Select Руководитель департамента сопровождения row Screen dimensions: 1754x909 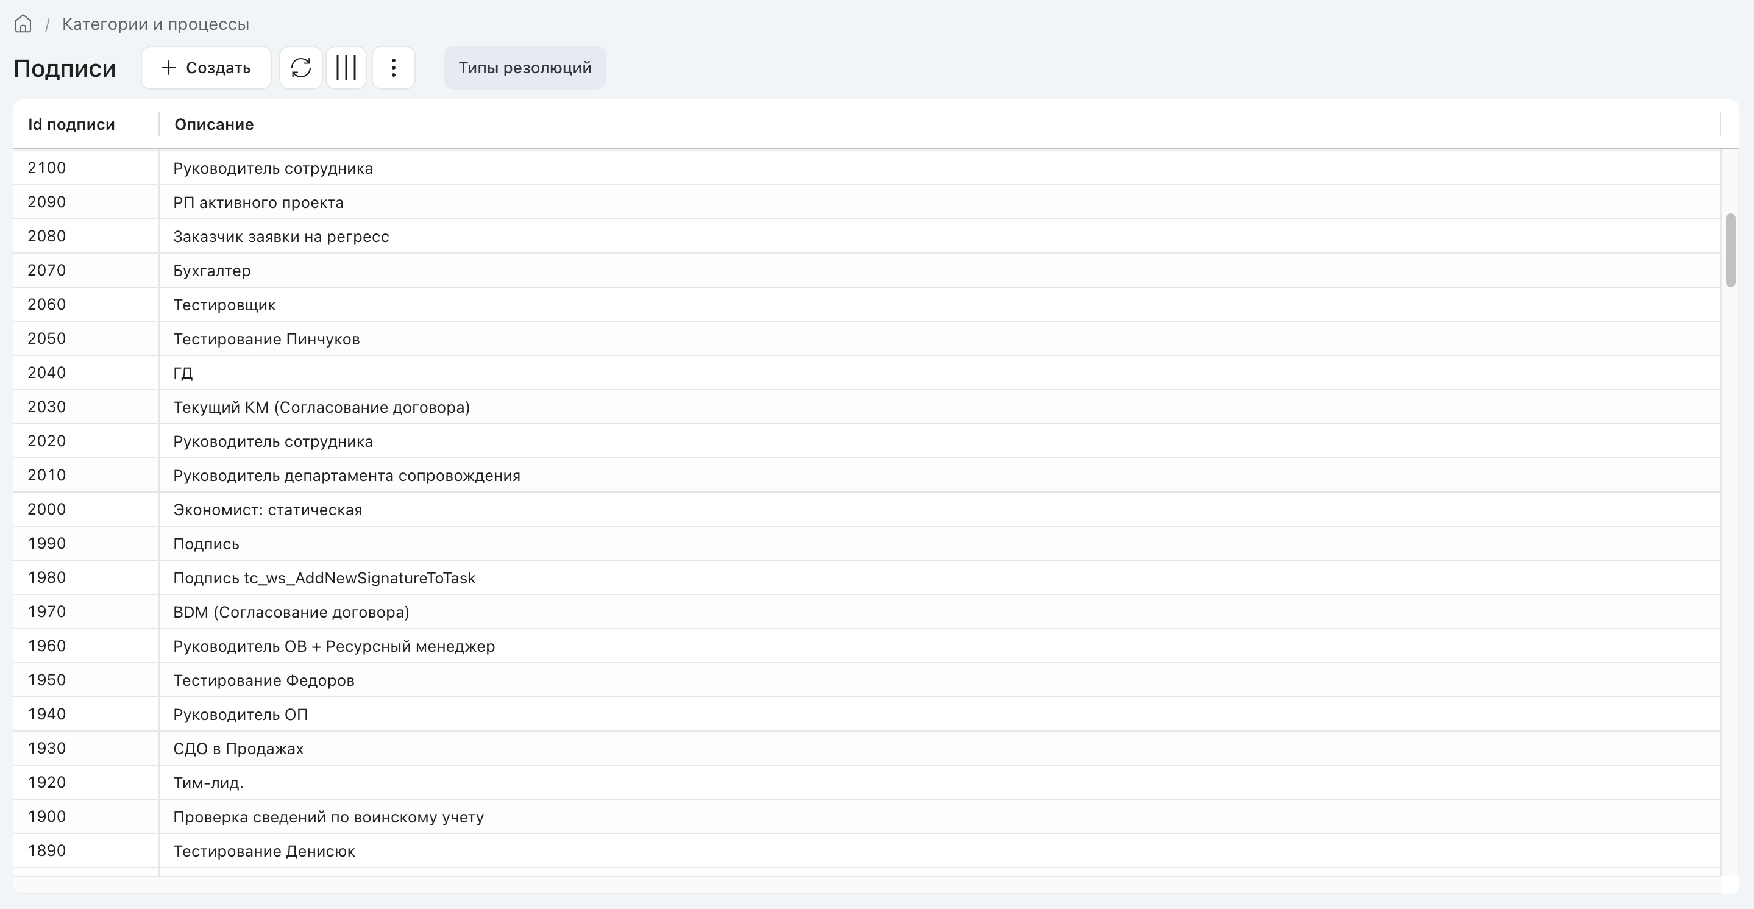coord(866,476)
